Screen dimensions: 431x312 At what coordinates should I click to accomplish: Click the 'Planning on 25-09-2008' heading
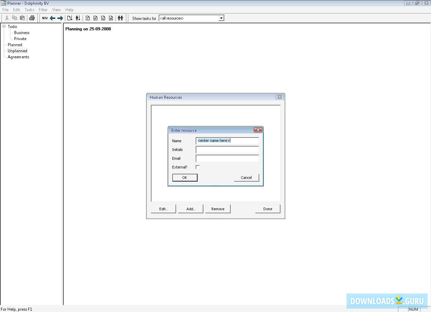pos(88,29)
